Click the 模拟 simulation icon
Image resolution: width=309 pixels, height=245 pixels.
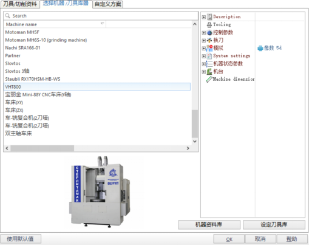[209, 48]
